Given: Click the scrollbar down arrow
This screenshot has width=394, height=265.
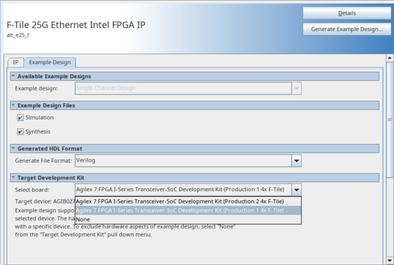Looking at the screenshot, I should pyautogui.click(x=390, y=261).
